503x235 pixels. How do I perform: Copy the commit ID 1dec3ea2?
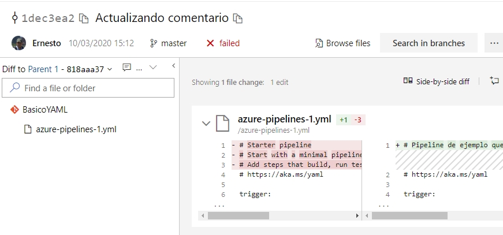click(83, 18)
